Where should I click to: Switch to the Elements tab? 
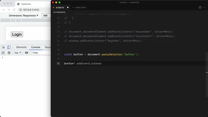pos(21,47)
